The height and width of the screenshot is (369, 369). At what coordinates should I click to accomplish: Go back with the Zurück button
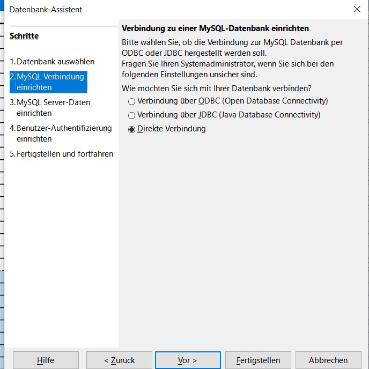point(120,360)
